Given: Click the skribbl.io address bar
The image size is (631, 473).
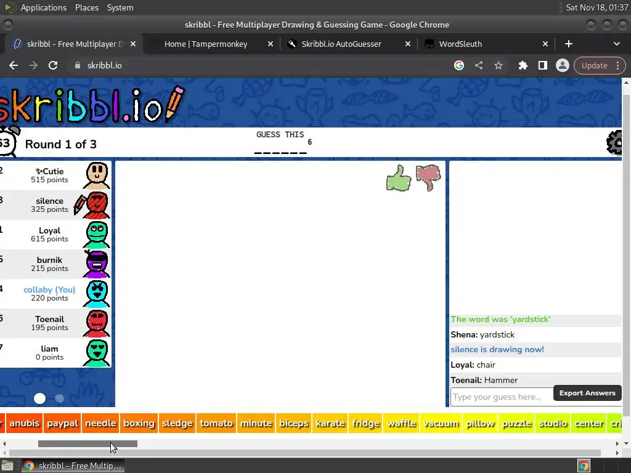Looking at the screenshot, I should tap(258, 65).
